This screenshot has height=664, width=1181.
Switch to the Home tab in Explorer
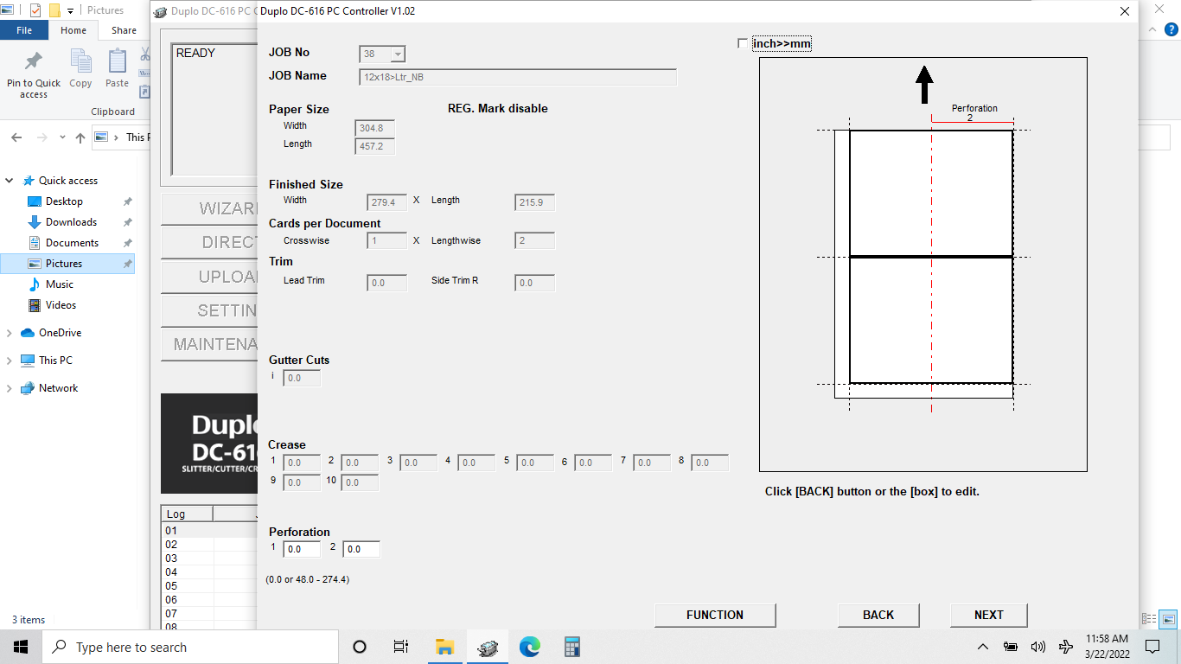pos(73,30)
